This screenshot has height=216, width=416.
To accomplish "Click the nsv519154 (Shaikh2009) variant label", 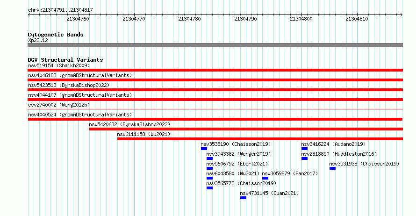I will [x=59, y=65].
